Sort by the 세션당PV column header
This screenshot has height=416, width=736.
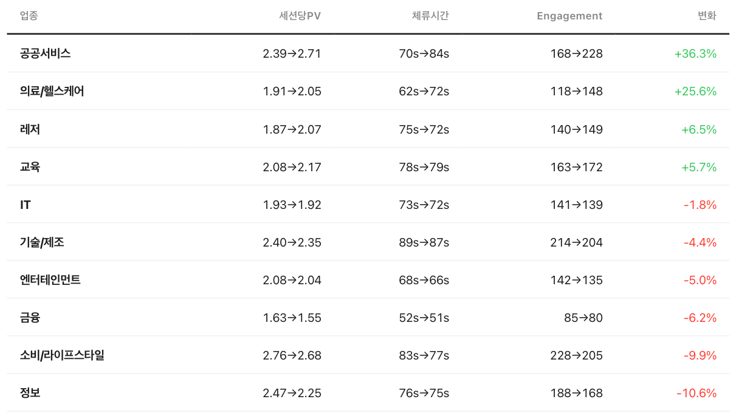[x=300, y=16]
